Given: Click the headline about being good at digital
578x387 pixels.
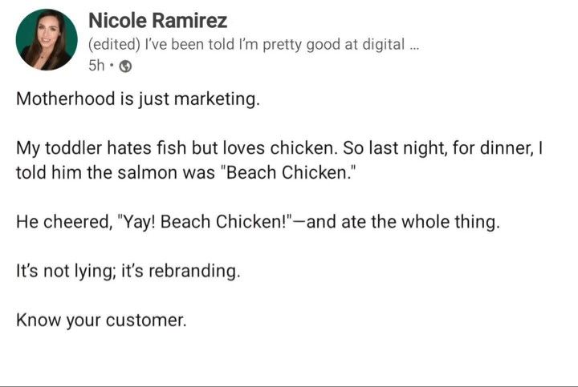Looking at the screenshot, I should (254, 45).
